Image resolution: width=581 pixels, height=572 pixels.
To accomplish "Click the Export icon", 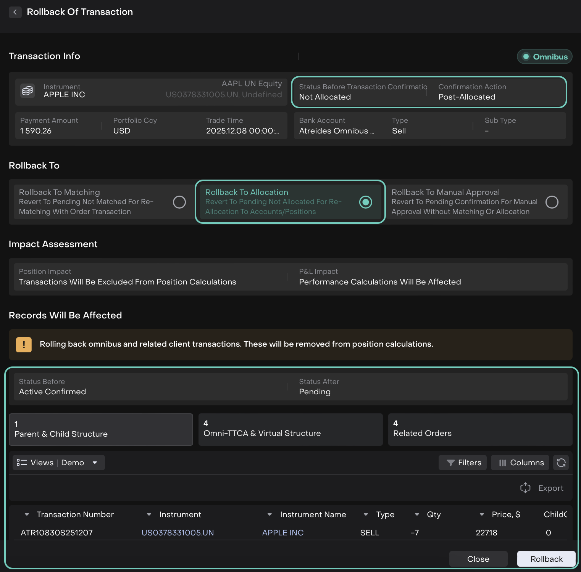I will (525, 488).
